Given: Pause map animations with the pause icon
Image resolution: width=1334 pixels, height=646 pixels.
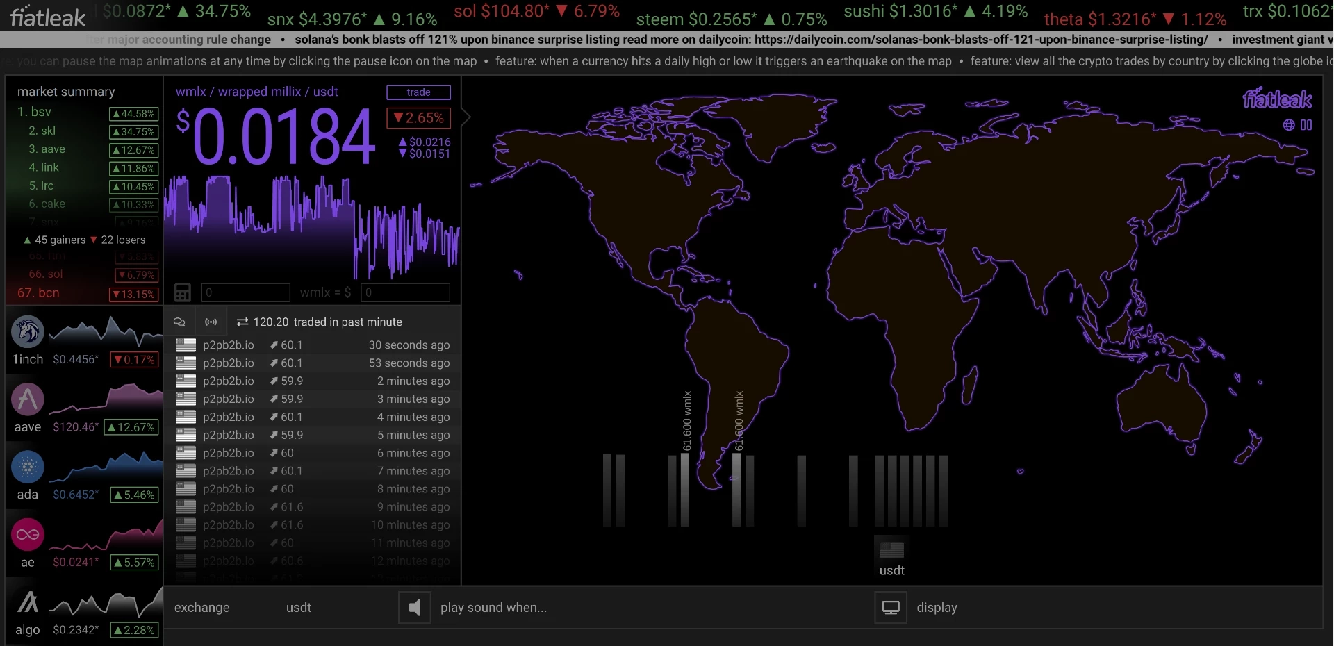Looking at the screenshot, I should coord(1306,125).
